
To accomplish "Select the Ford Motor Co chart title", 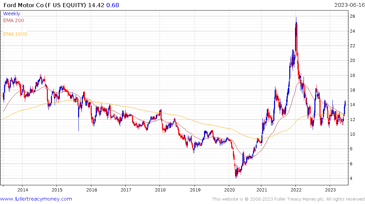I will (45, 5).
